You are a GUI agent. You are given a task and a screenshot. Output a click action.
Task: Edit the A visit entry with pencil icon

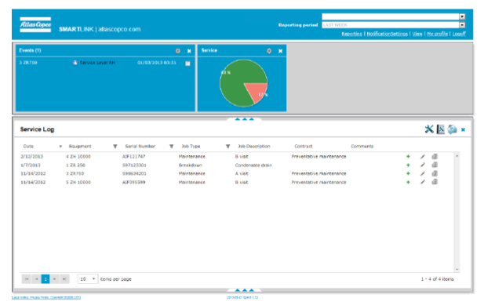click(x=423, y=173)
